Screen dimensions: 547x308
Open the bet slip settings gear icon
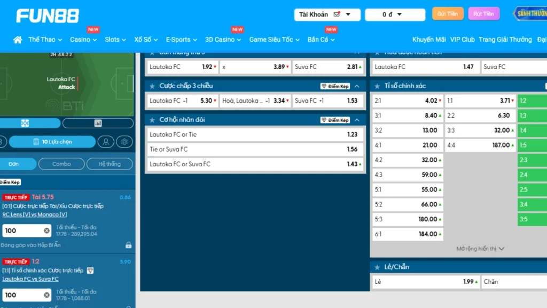pyautogui.click(x=124, y=142)
